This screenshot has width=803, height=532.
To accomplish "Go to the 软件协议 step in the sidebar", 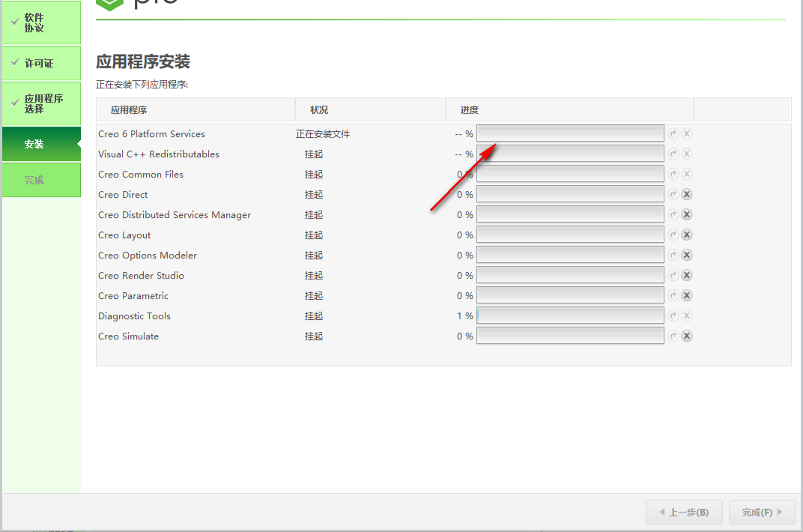I will pyautogui.click(x=41, y=22).
